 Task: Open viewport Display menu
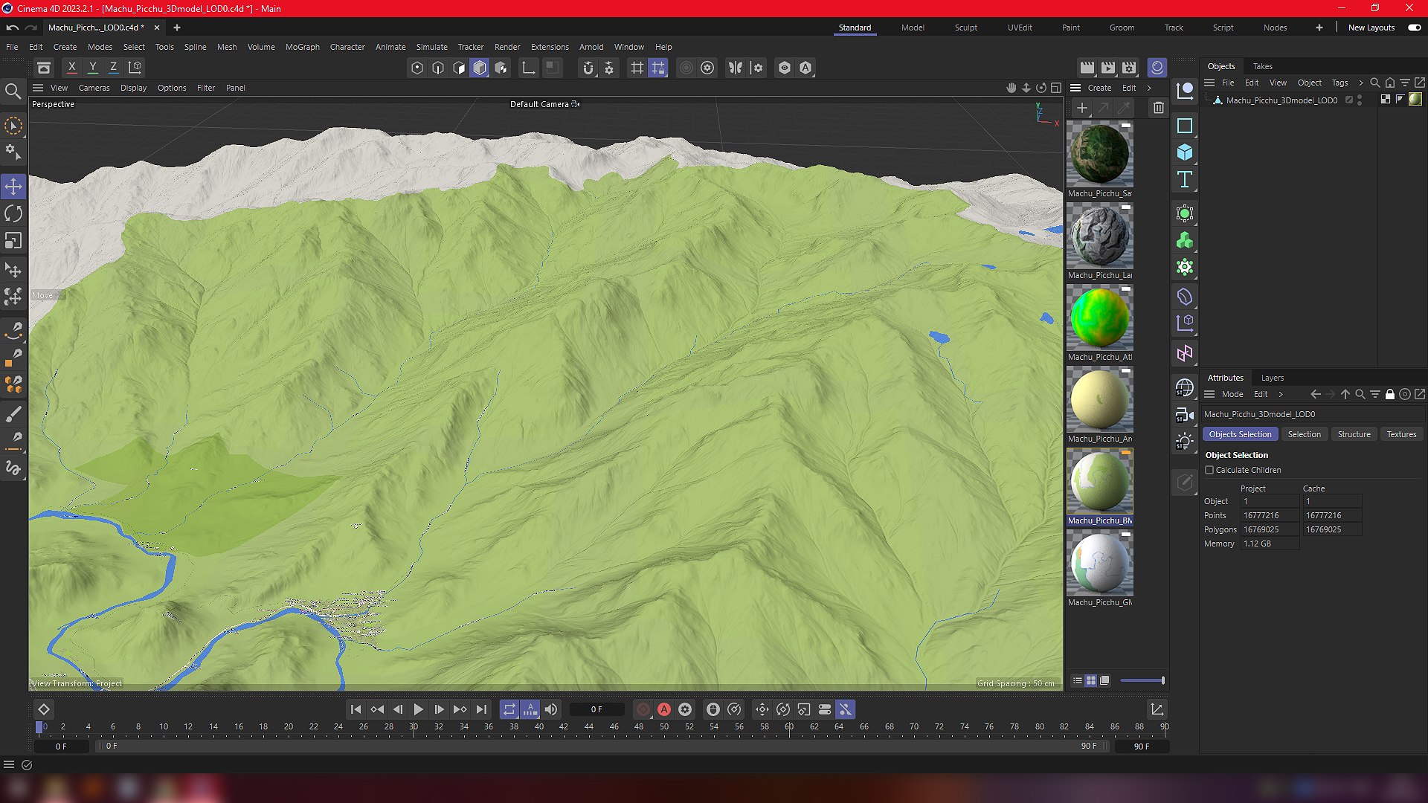[134, 88]
